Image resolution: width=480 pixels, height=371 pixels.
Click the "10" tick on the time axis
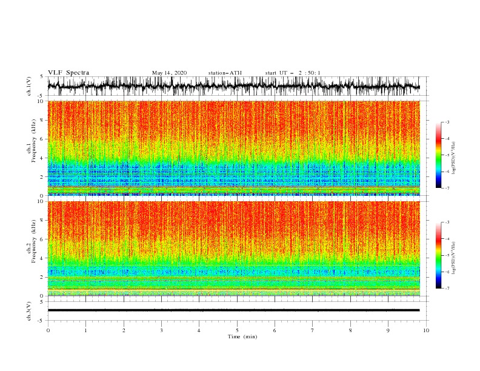426,330
